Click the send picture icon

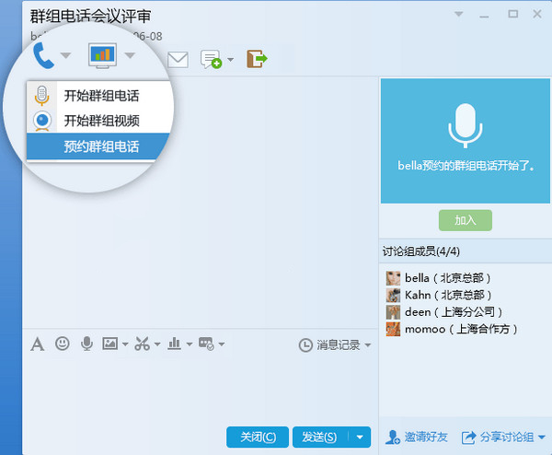[x=109, y=344]
